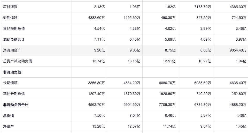
Task: Click the 7.56亿 total liabilities value
Action: (99, 116)
